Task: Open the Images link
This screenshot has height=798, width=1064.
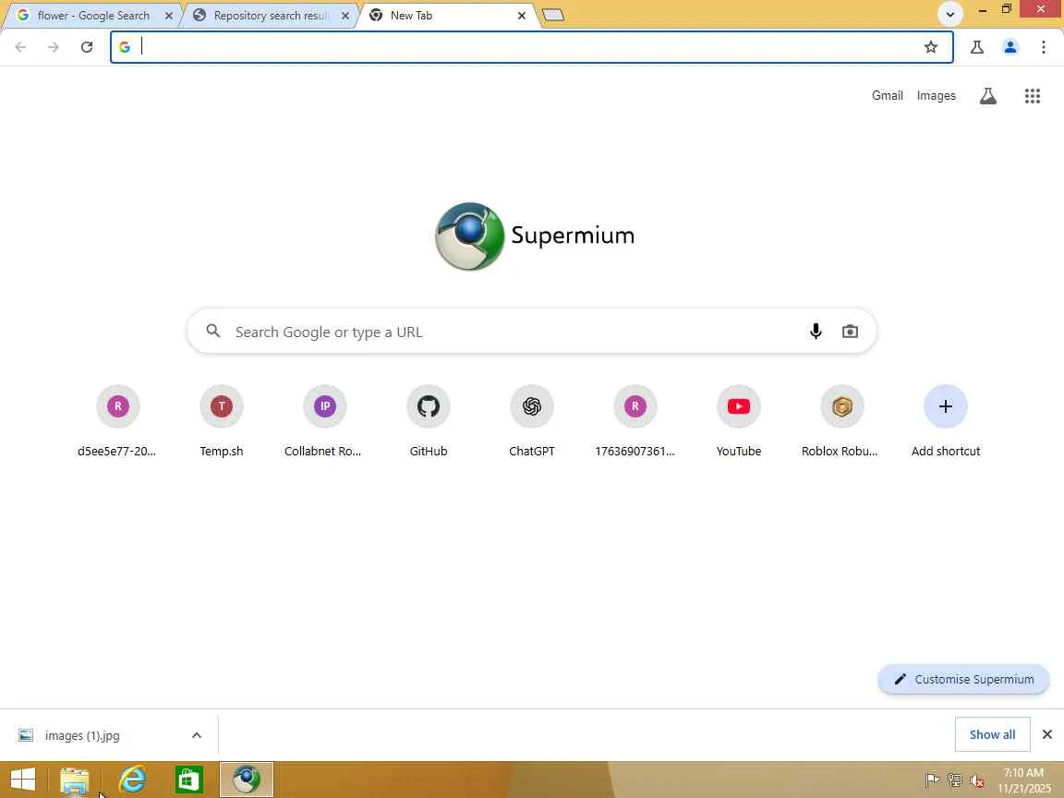Action: point(936,96)
